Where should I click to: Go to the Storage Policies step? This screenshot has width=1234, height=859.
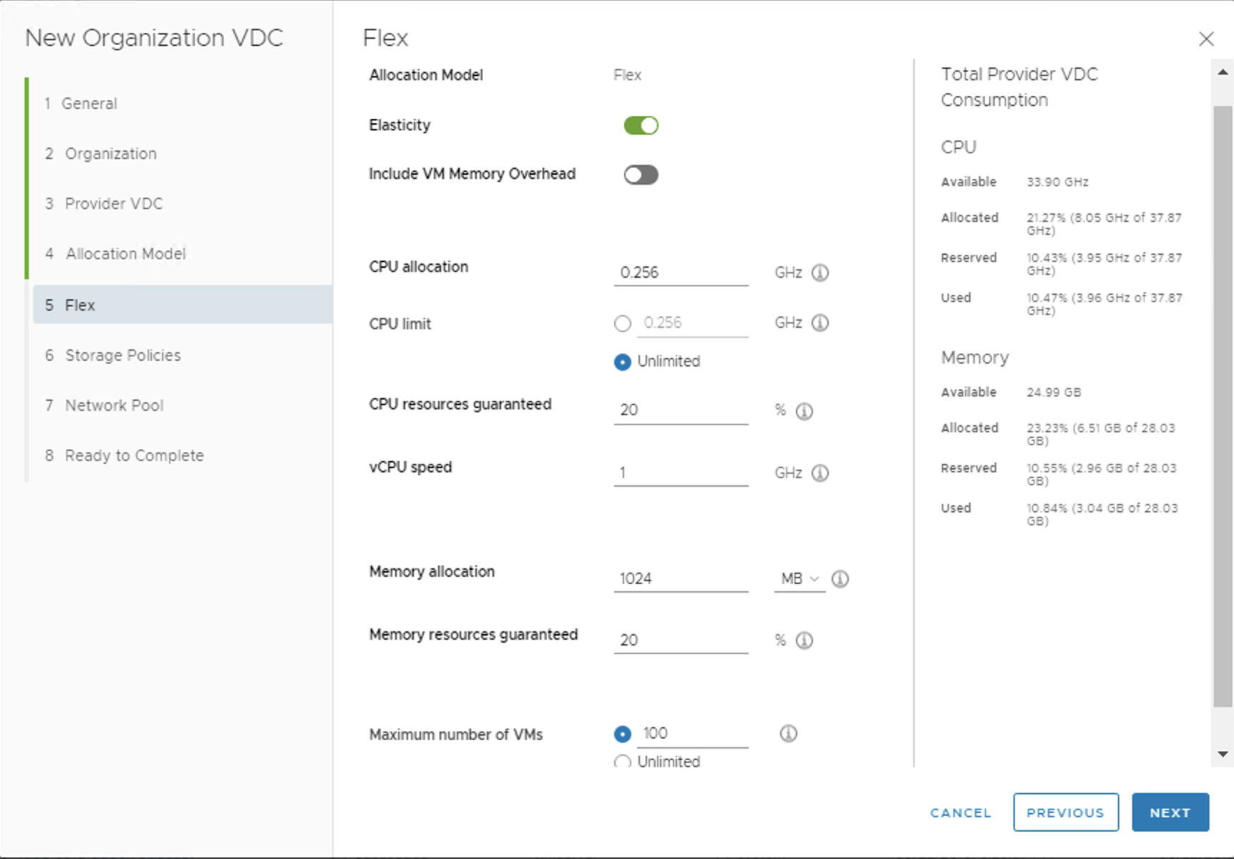click(122, 356)
